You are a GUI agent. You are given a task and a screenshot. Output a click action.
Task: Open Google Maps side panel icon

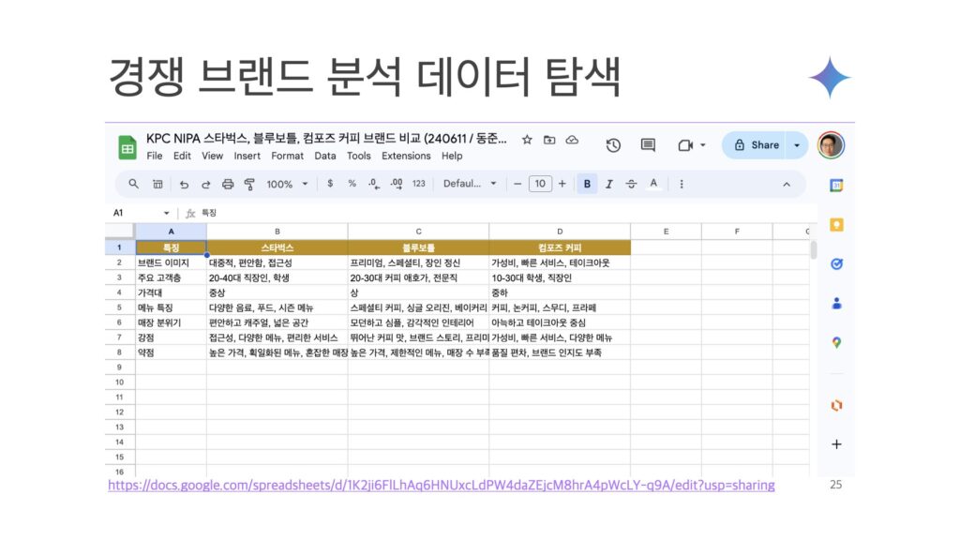point(836,343)
